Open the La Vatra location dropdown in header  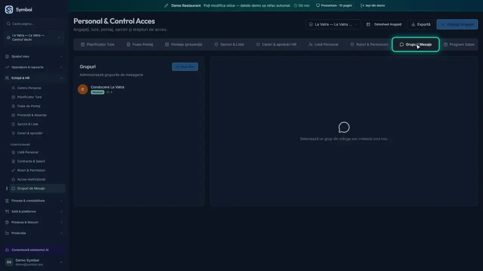333,24
